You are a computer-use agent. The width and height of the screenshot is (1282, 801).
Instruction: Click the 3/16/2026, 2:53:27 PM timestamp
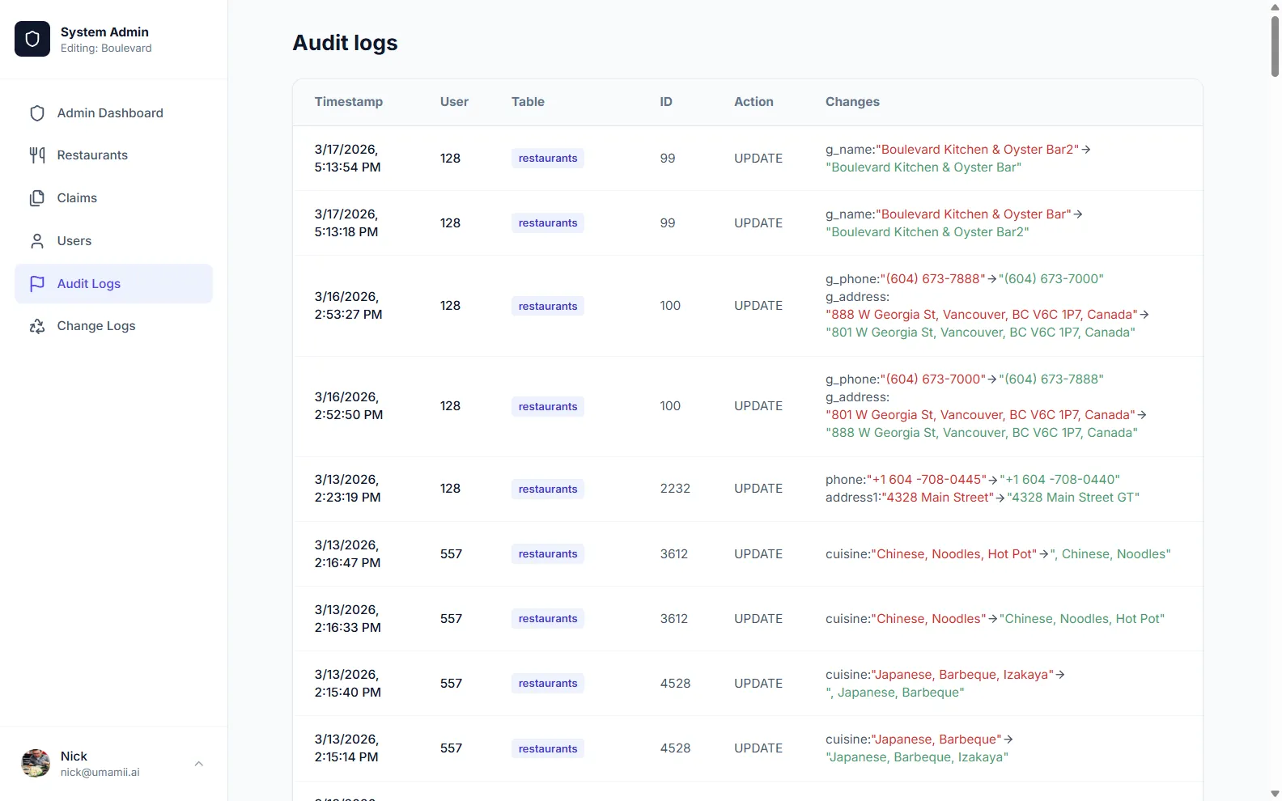pos(349,306)
